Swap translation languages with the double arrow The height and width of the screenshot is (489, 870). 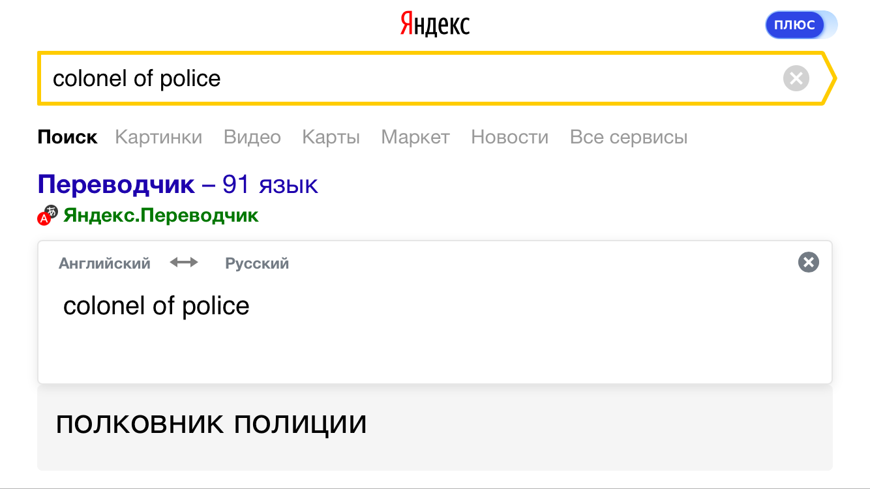click(184, 263)
